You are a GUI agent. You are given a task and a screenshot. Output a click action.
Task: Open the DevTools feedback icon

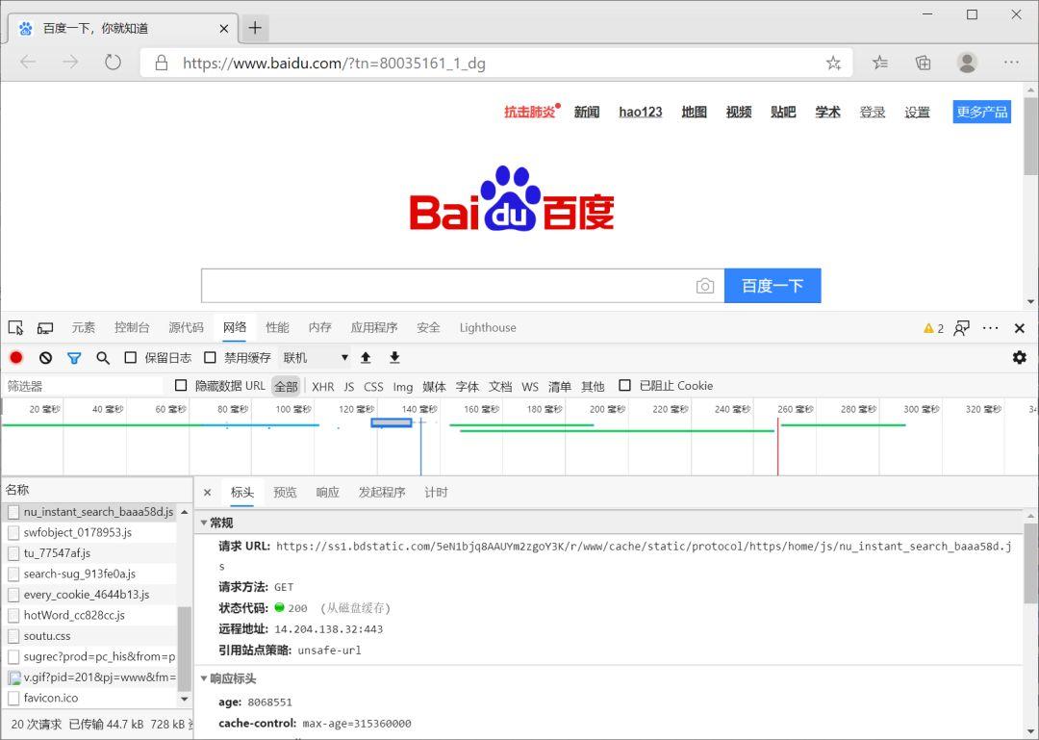click(x=961, y=327)
